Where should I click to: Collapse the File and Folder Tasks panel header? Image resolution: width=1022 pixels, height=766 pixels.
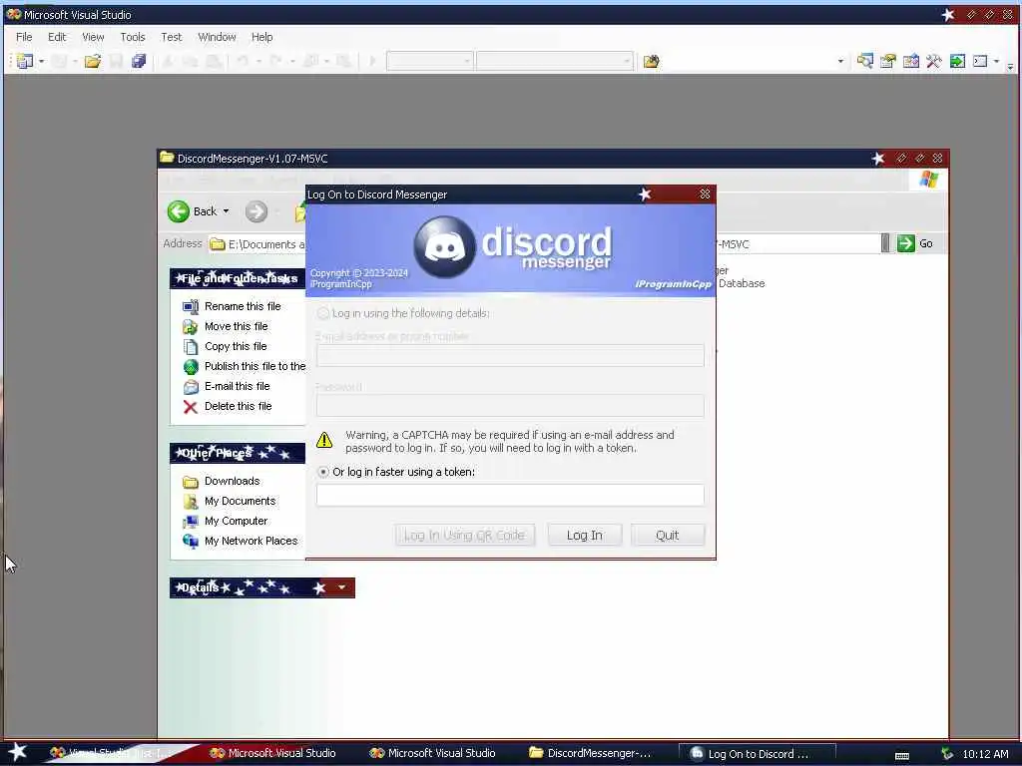[238, 278]
